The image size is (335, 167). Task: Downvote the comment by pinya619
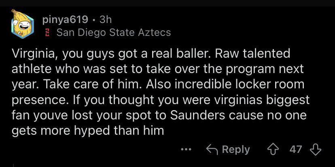314,150
